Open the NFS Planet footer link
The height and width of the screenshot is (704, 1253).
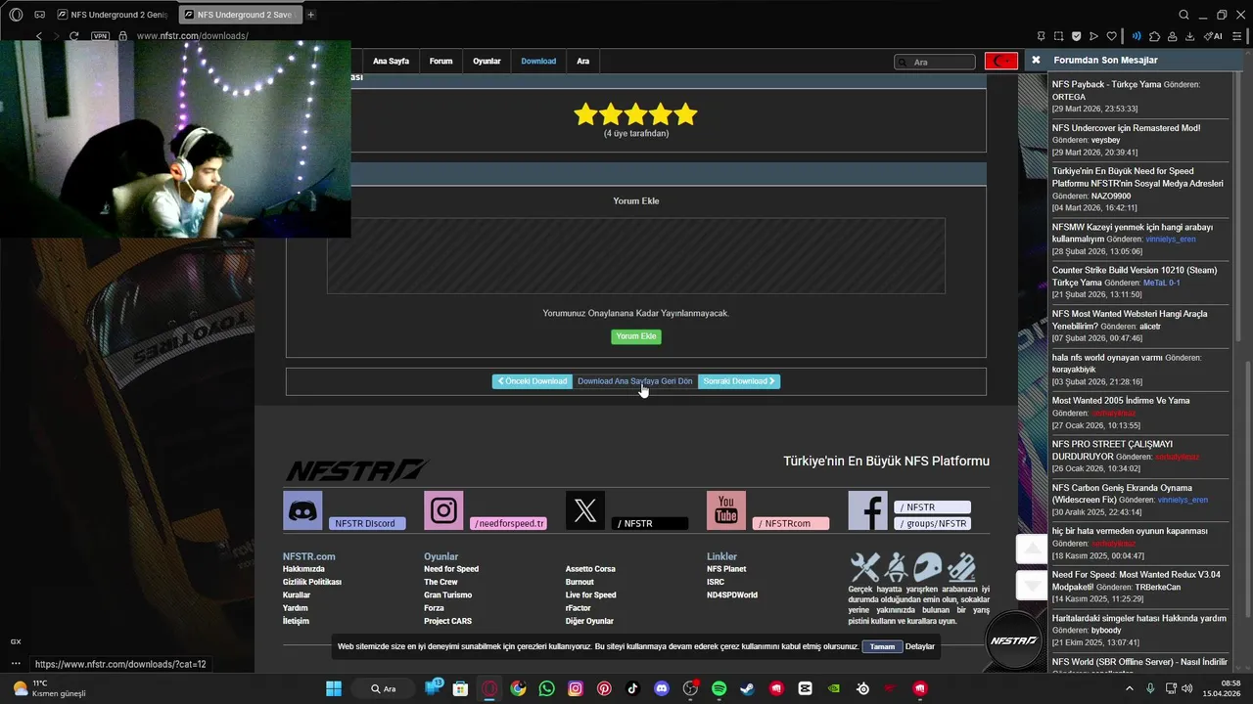tap(726, 569)
